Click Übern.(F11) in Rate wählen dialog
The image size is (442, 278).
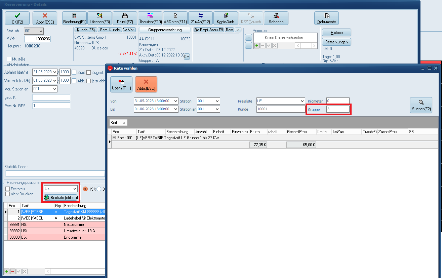[x=121, y=84]
